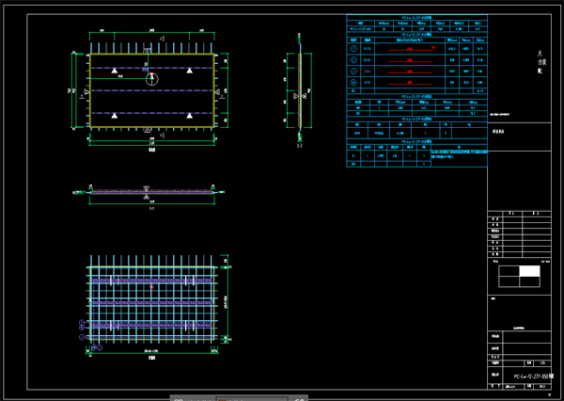Click the red hooked rebar shape in the table's first row
This screenshot has height=401, width=564.
click(x=411, y=49)
